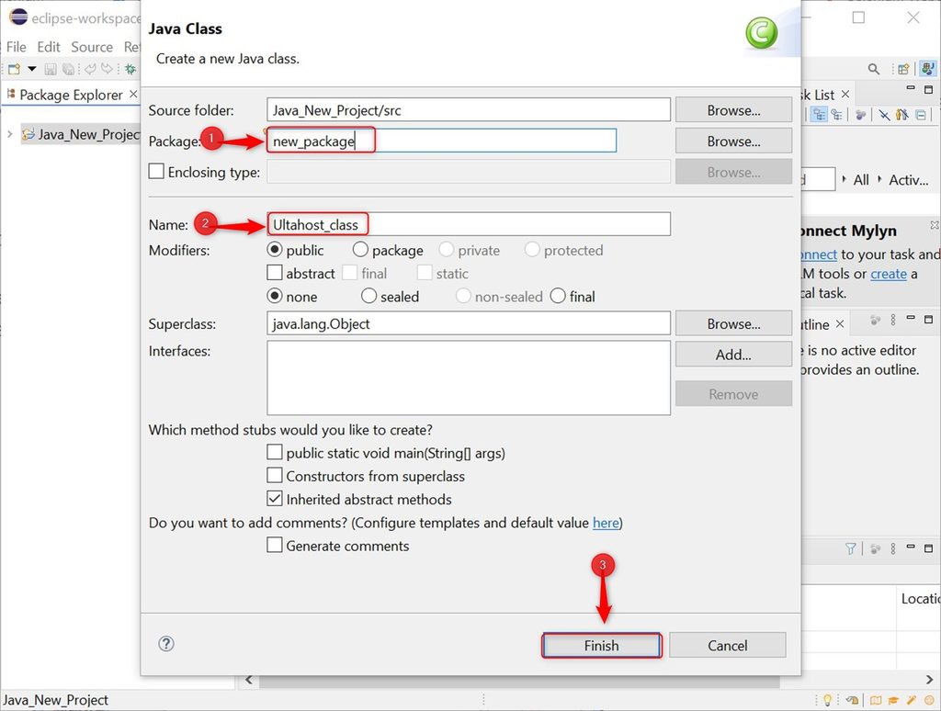Open the New wizard toolbar icon
The width and height of the screenshot is (941, 711).
15,69
